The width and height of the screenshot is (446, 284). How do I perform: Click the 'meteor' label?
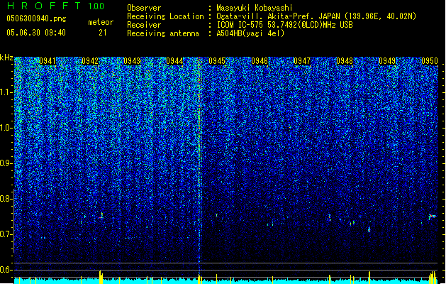(x=101, y=22)
